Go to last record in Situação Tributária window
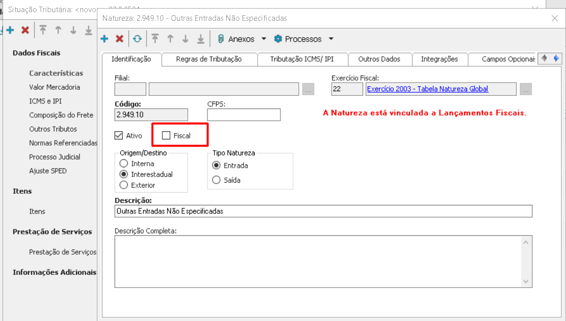 click(x=88, y=30)
